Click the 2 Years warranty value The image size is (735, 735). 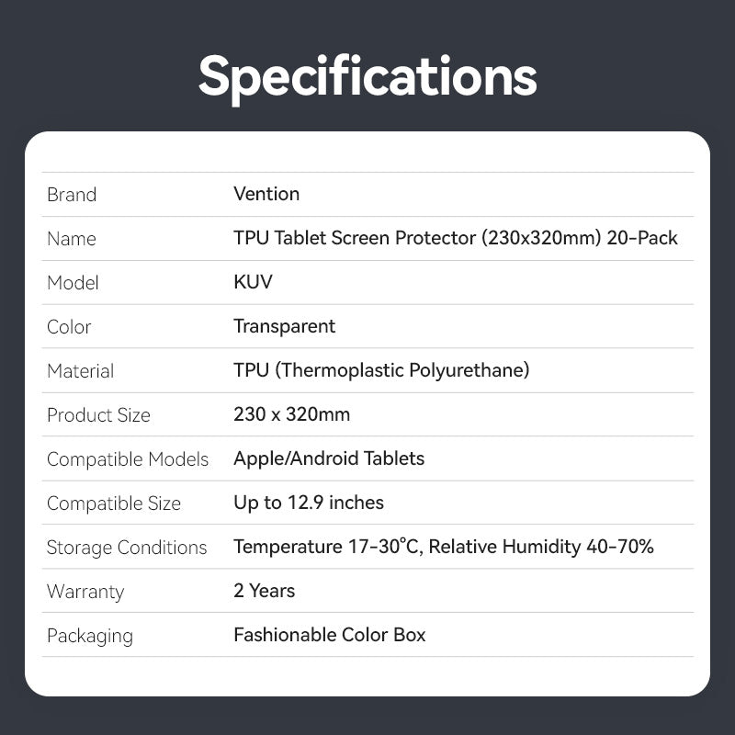265,591
